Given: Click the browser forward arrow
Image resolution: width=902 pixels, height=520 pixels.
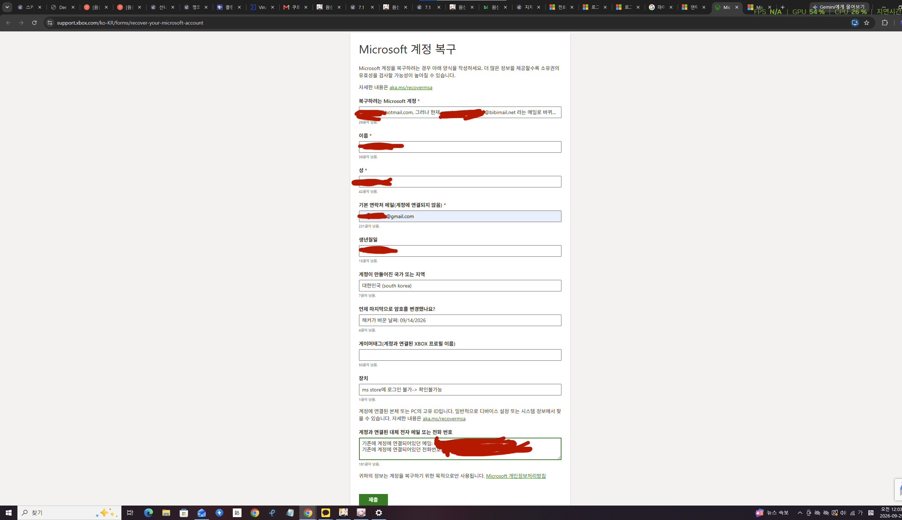Looking at the screenshot, I should (x=21, y=23).
